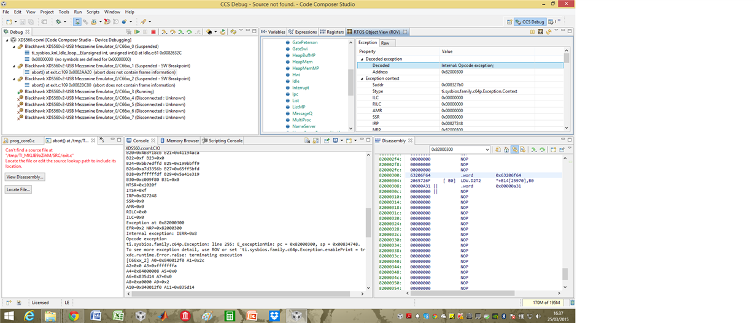The width and height of the screenshot is (755, 323).
Task: Open the Debug launch dropdown arrow
Action: 65,21
